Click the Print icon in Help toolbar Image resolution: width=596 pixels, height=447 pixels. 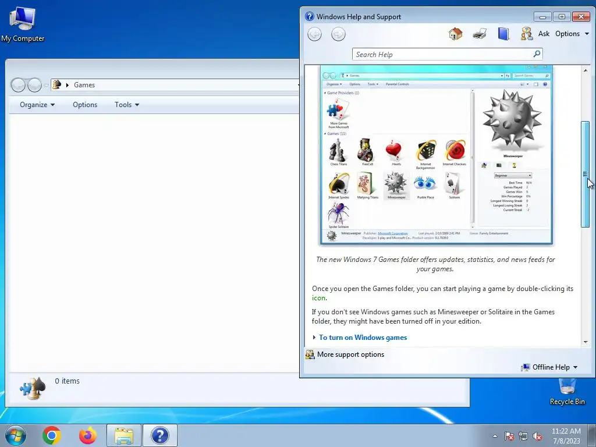(480, 34)
